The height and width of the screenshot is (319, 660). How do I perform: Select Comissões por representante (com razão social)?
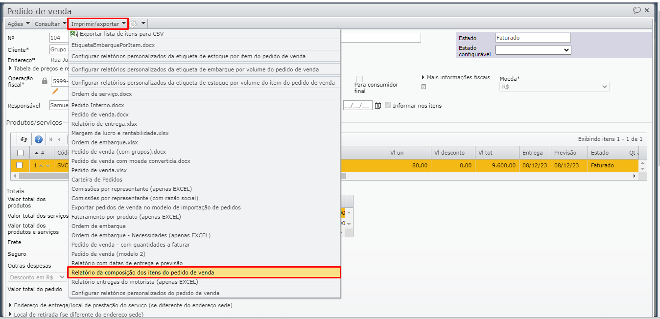click(204, 198)
